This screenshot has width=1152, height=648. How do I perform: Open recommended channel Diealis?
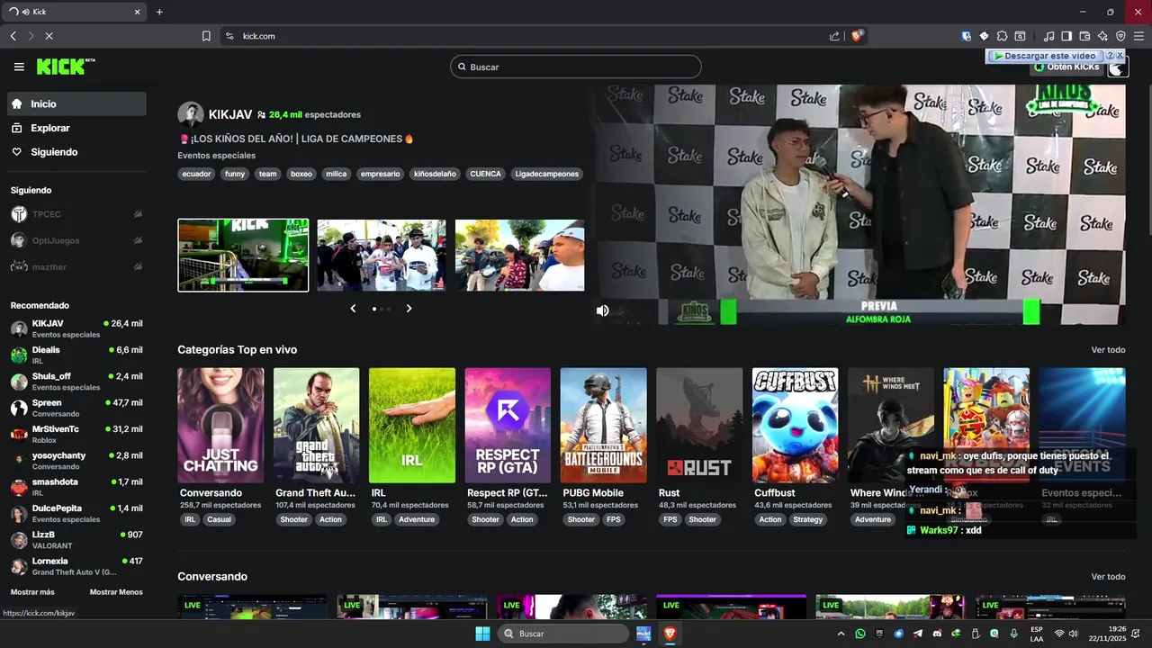(76, 355)
